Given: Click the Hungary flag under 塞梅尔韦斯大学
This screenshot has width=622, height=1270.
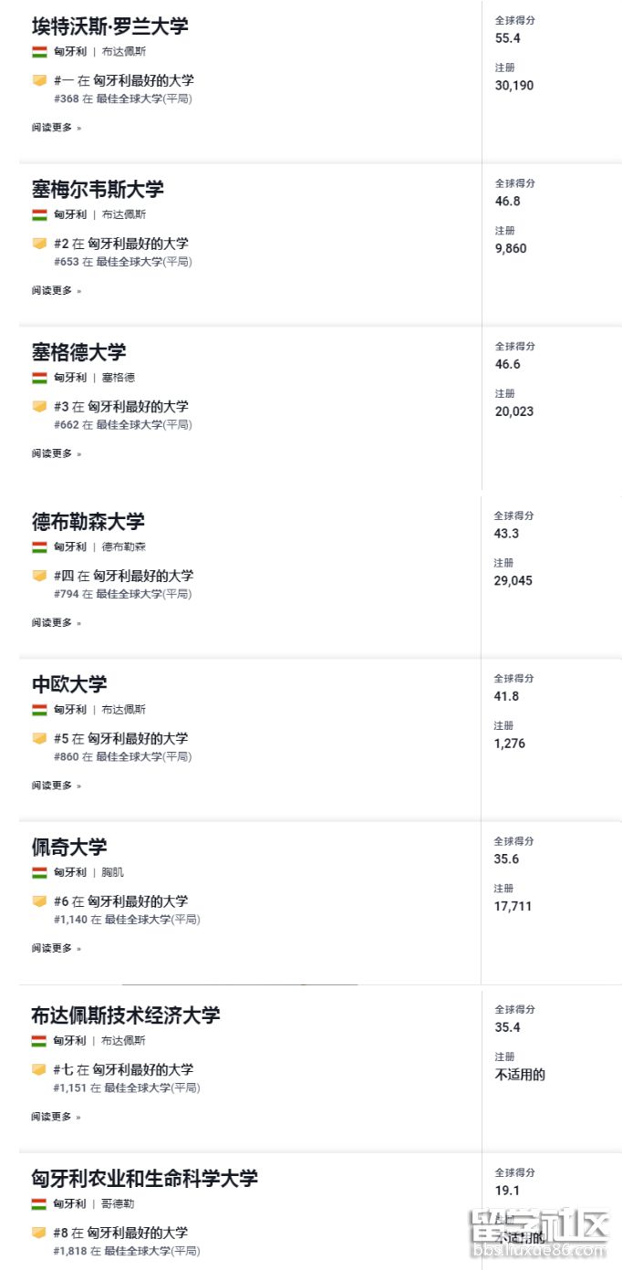Looking at the screenshot, I should click(x=39, y=215).
